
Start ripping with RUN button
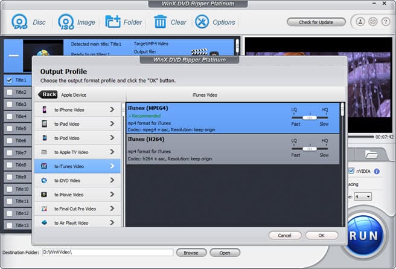[x=364, y=236]
